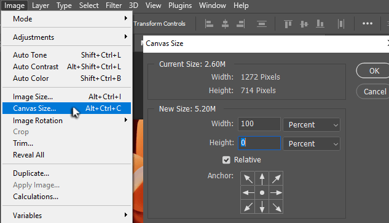Expand the Adjustments submenu
Viewport: 389px width, 223px height.
67,37
